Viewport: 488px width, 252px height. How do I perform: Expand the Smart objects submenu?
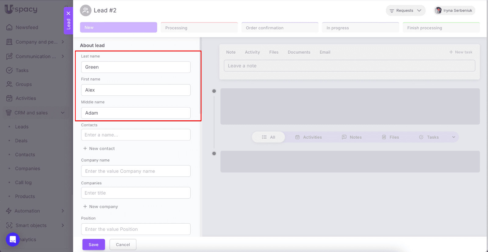click(x=63, y=225)
